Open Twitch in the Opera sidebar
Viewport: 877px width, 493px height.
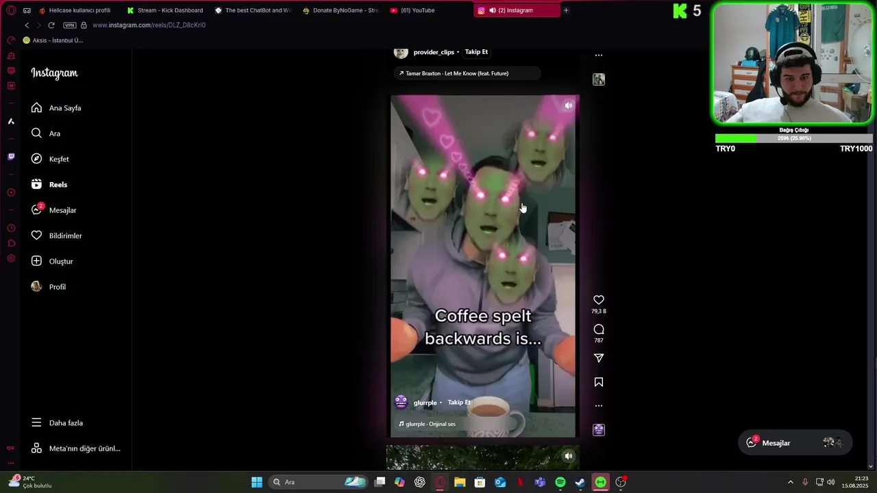(x=11, y=157)
